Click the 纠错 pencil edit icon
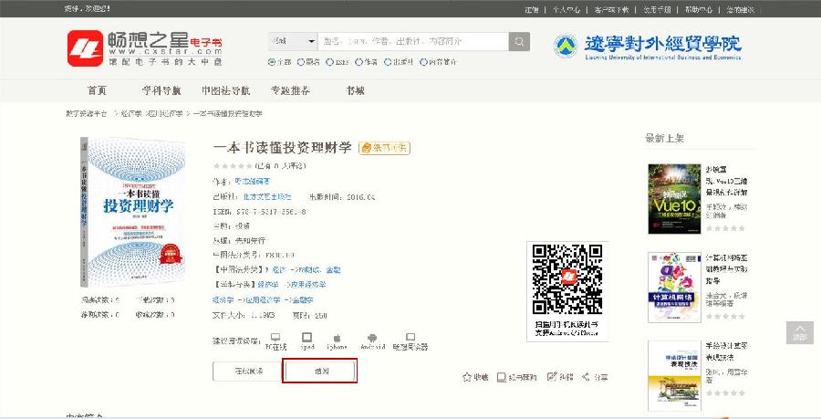The width and height of the screenshot is (821, 419). [x=551, y=377]
